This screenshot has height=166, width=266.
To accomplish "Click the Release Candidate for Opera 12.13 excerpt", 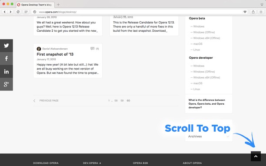I will (144, 27).
